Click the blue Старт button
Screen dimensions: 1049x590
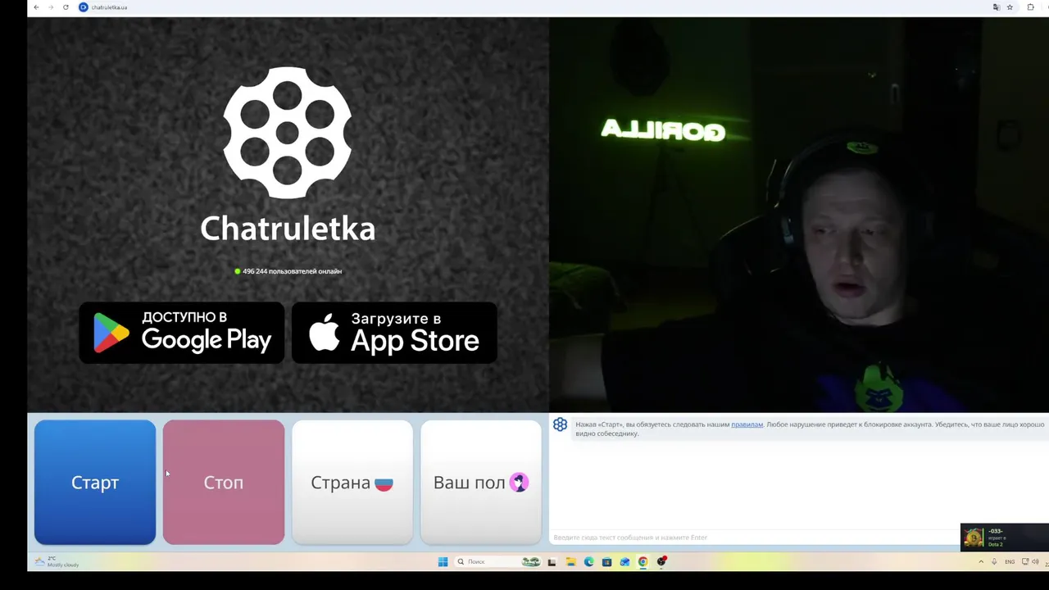95,482
